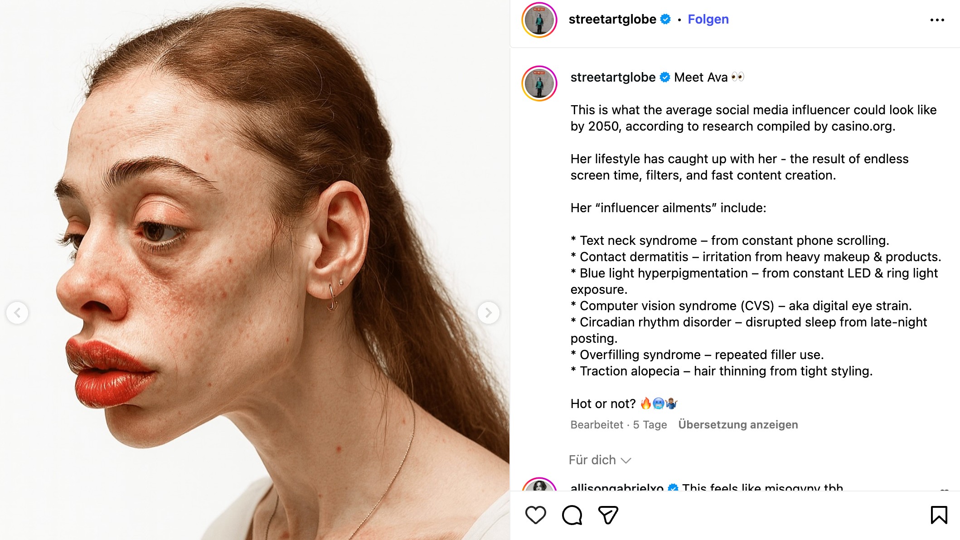960x540 pixels.
Task: Click the Für dich chevron arrow
Action: (x=626, y=461)
